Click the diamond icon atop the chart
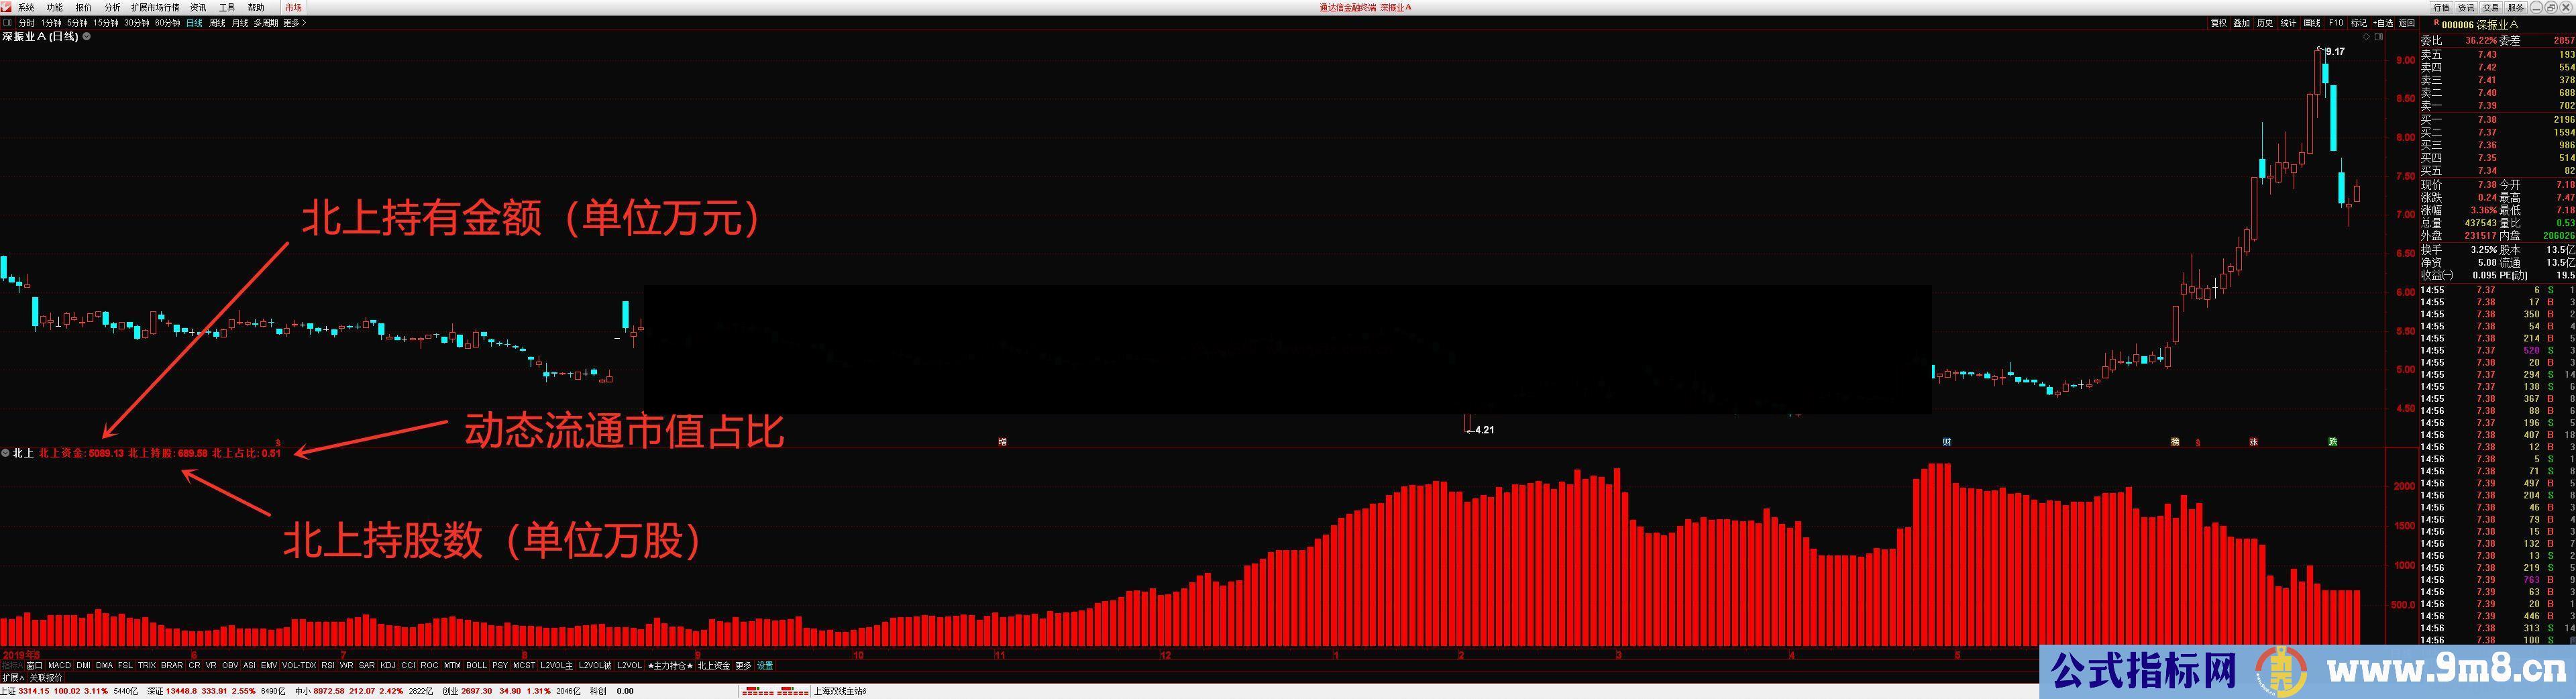The height and width of the screenshot is (699, 2576). coord(2366,37)
